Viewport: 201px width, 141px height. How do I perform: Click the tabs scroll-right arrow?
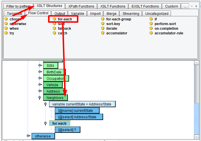pos(196,6)
